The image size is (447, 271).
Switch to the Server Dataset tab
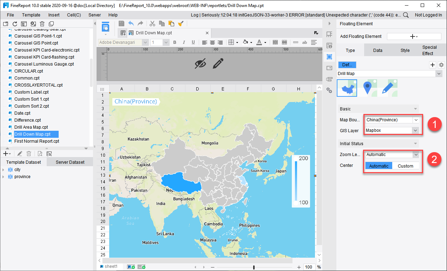(70, 162)
